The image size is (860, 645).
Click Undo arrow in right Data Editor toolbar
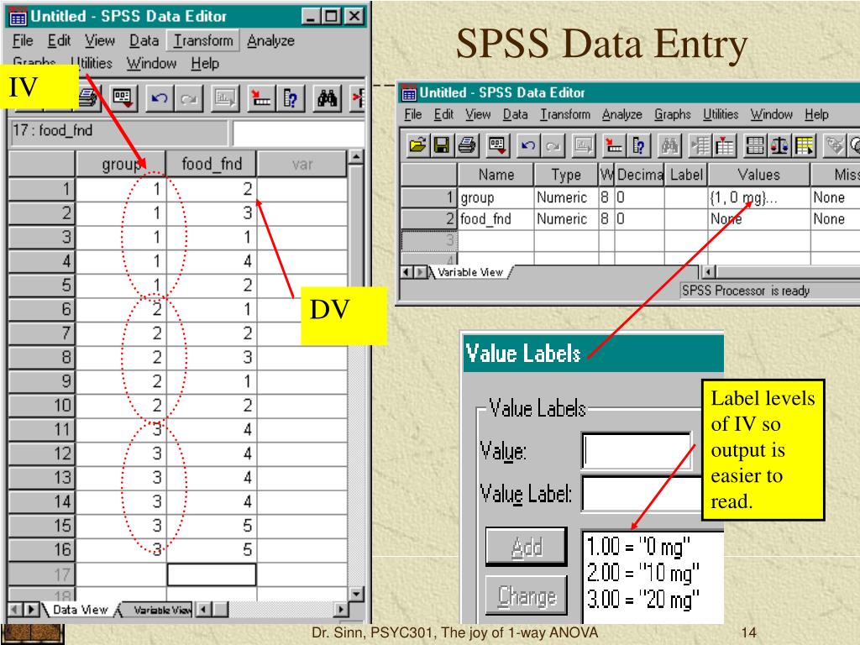click(x=528, y=145)
